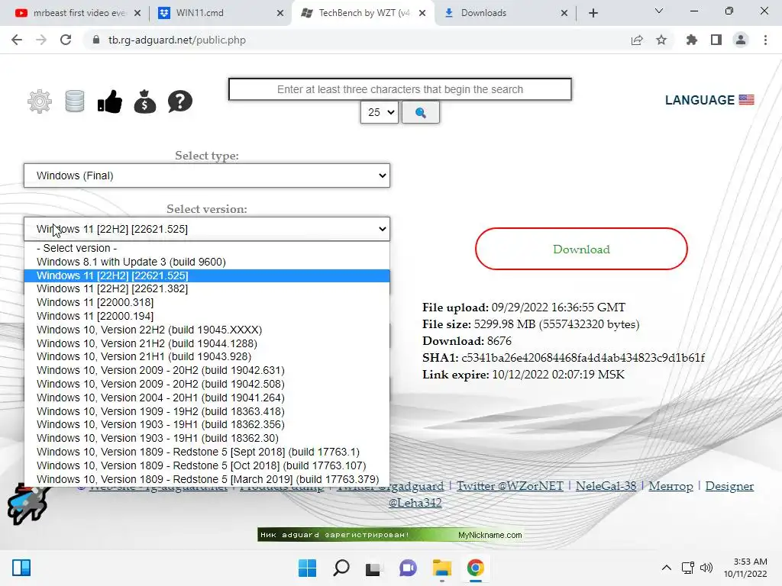The image size is (782, 586).
Task: Close the Downloads tab
Action: (564, 13)
